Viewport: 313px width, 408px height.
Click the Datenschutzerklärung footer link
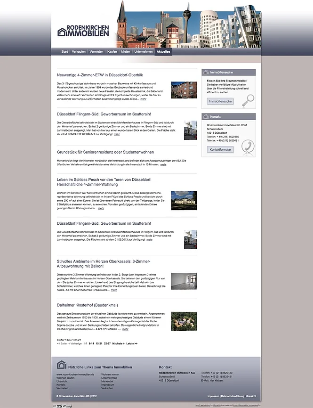232,396
